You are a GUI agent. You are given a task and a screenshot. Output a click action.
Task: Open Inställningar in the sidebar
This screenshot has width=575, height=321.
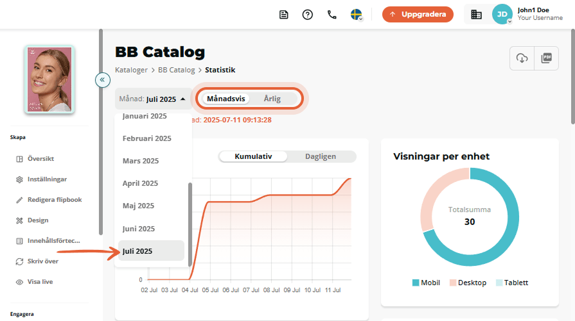coord(47,179)
